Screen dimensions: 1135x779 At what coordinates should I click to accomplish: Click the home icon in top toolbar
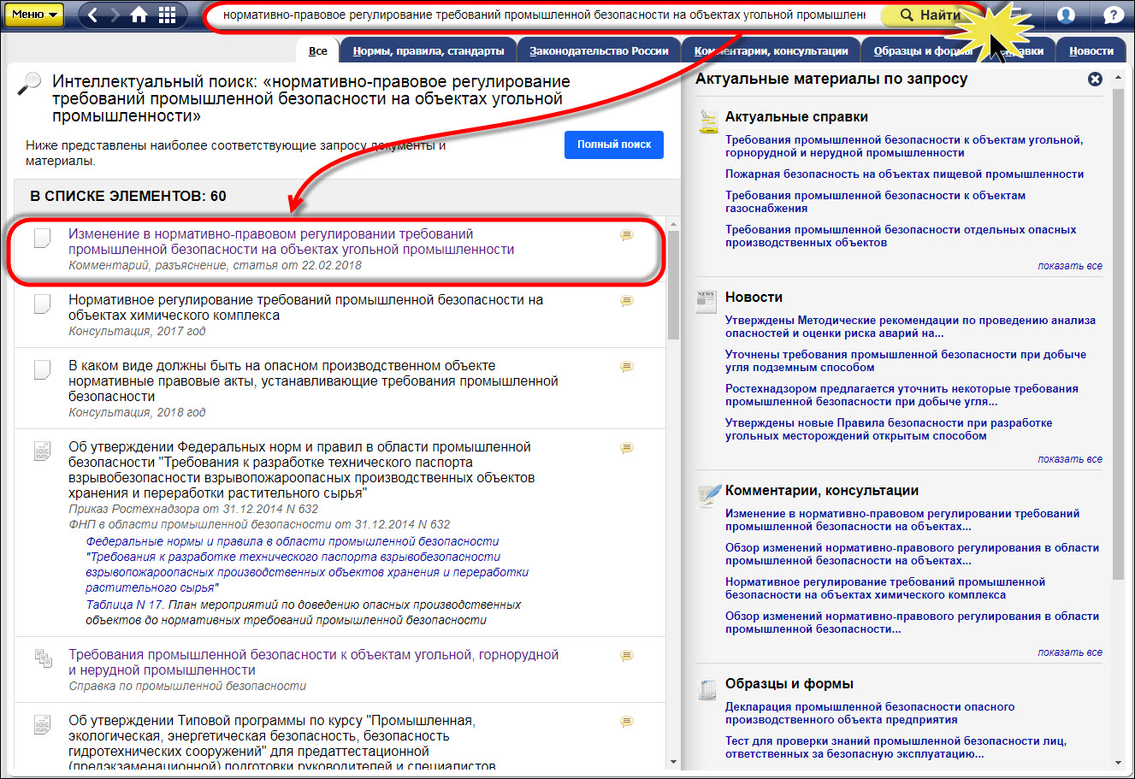click(139, 15)
